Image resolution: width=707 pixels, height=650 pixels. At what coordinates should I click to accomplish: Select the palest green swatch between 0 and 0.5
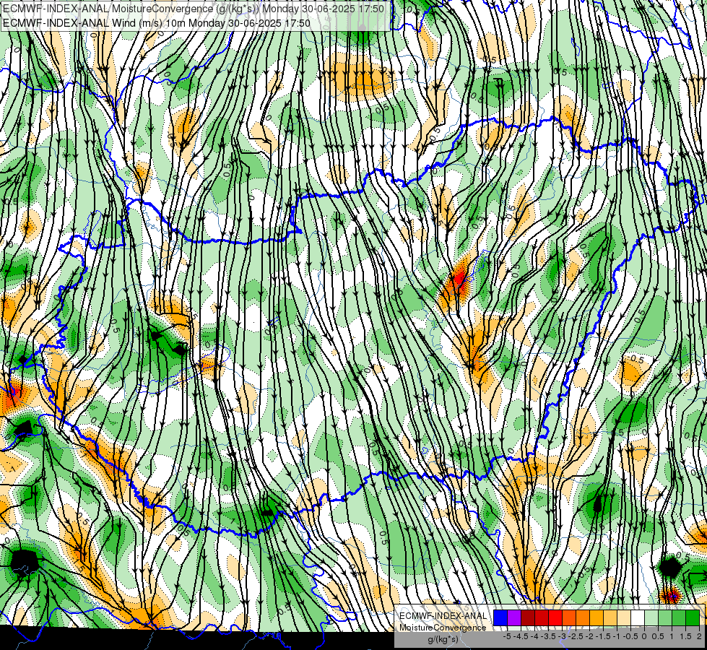(x=651, y=617)
